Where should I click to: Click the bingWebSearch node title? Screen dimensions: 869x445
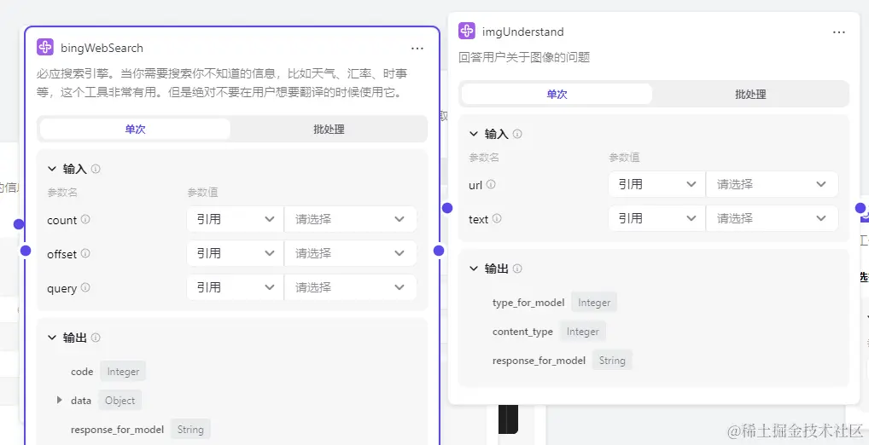[x=102, y=48]
